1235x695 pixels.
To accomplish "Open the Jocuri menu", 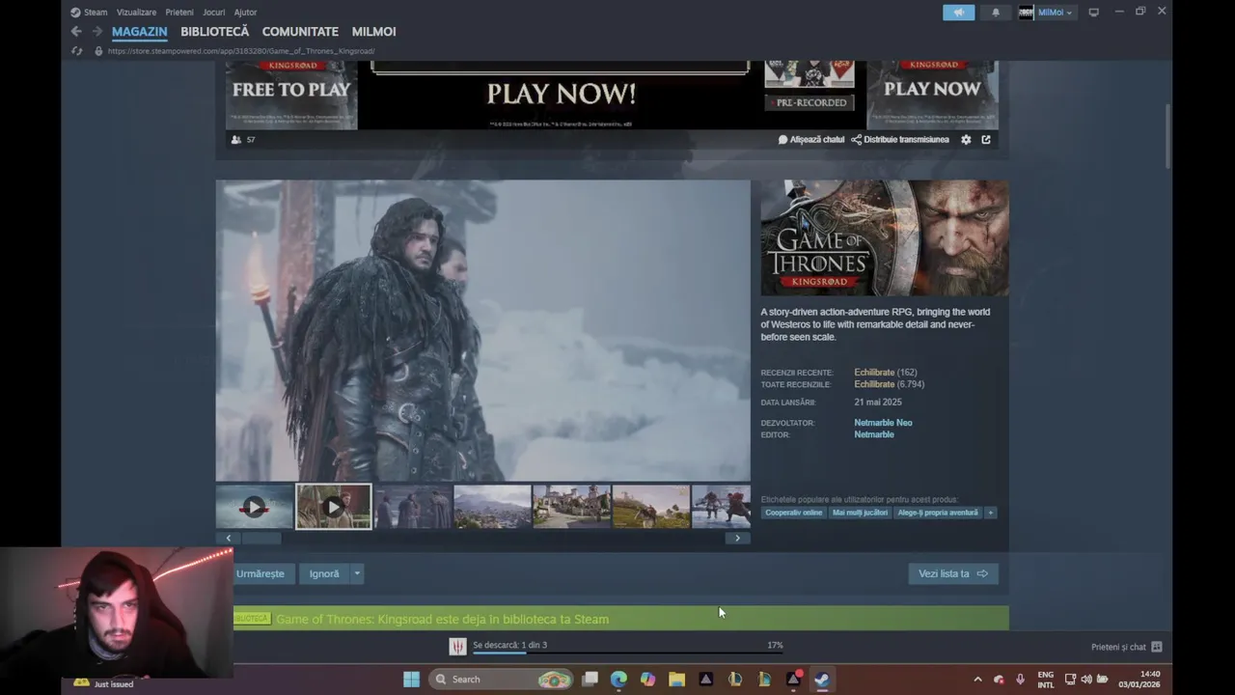I will [213, 13].
